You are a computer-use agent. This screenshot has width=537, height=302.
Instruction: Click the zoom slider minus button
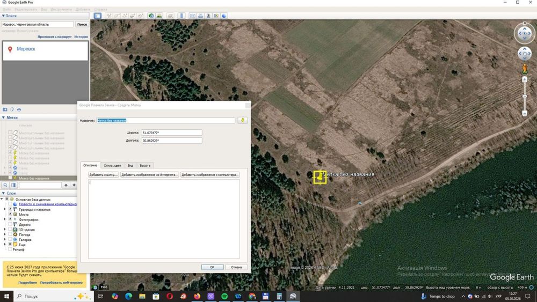click(x=524, y=113)
